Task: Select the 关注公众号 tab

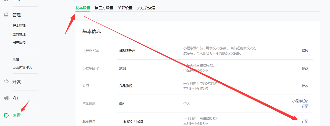Action: click(x=146, y=8)
